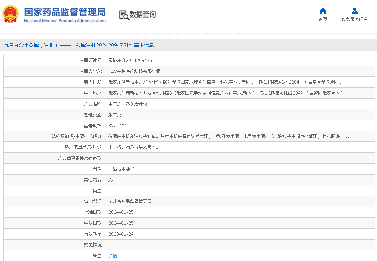Image resolution: width=377 pixels, height=261 pixels.
Task: Select the 政务服务门户 text label
Action: coord(355,19)
